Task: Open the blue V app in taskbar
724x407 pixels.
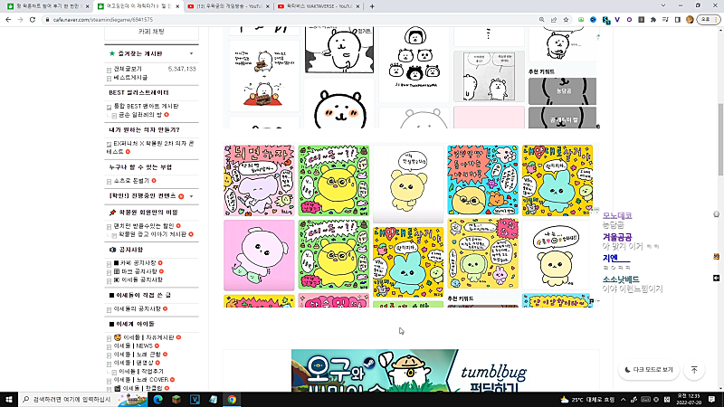Action: coord(195,400)
